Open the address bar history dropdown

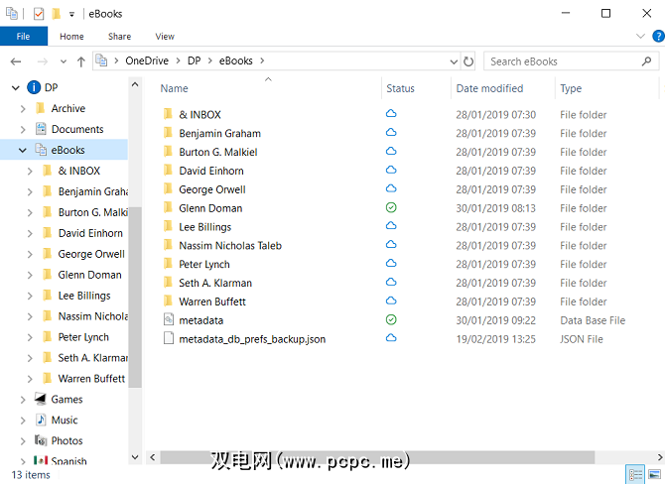click(x=452, y=61)
